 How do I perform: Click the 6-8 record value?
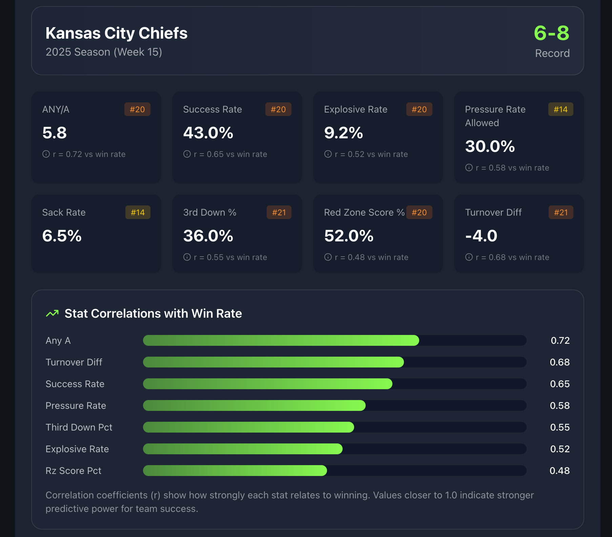[x=552, y=32]
